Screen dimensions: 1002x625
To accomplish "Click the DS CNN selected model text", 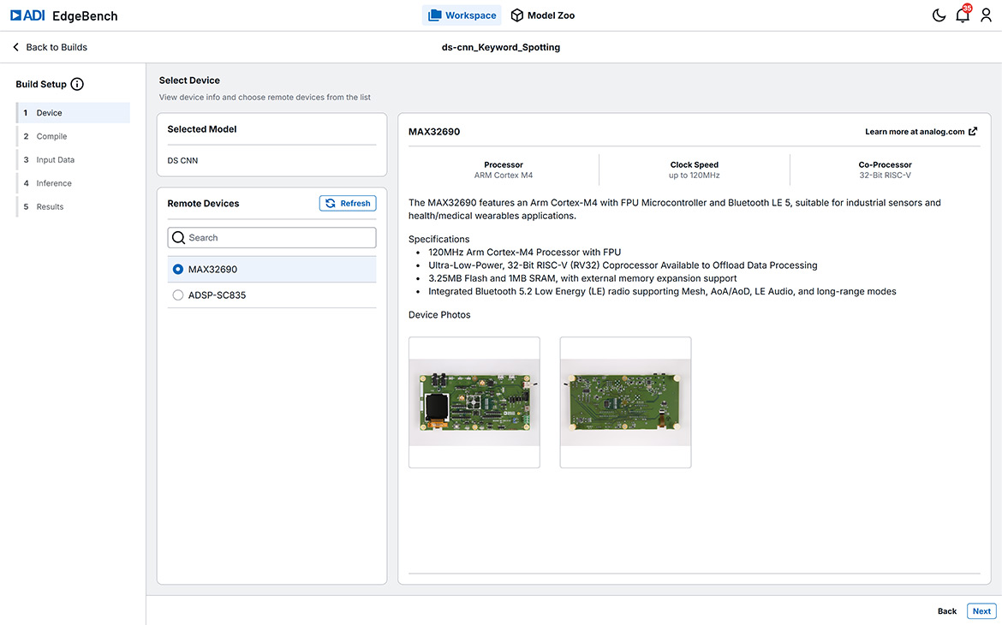I will coord(182,160).
